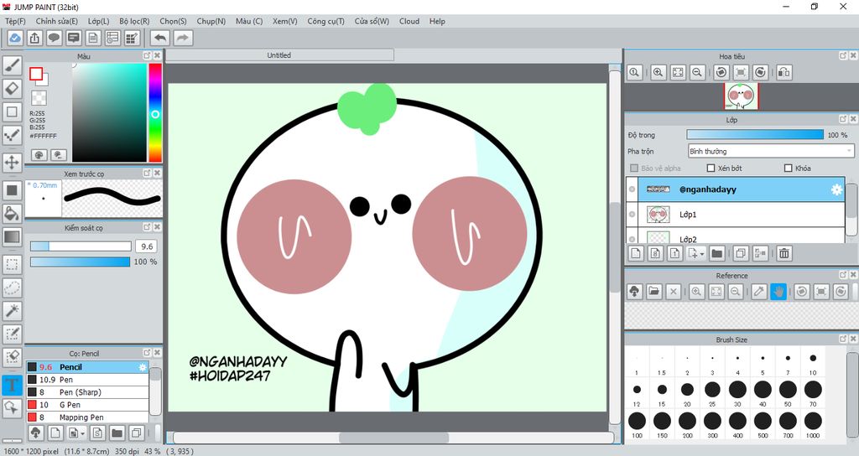Add a new layer folder
The height and width of the screenshot is (456, 859).
pyautogui.click(x=716, y=253)
